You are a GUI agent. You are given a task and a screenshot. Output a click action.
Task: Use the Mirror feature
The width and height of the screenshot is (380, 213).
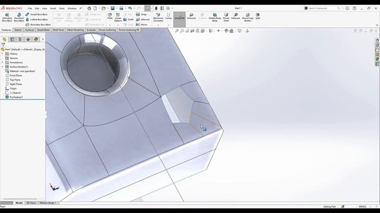point(142,25)
